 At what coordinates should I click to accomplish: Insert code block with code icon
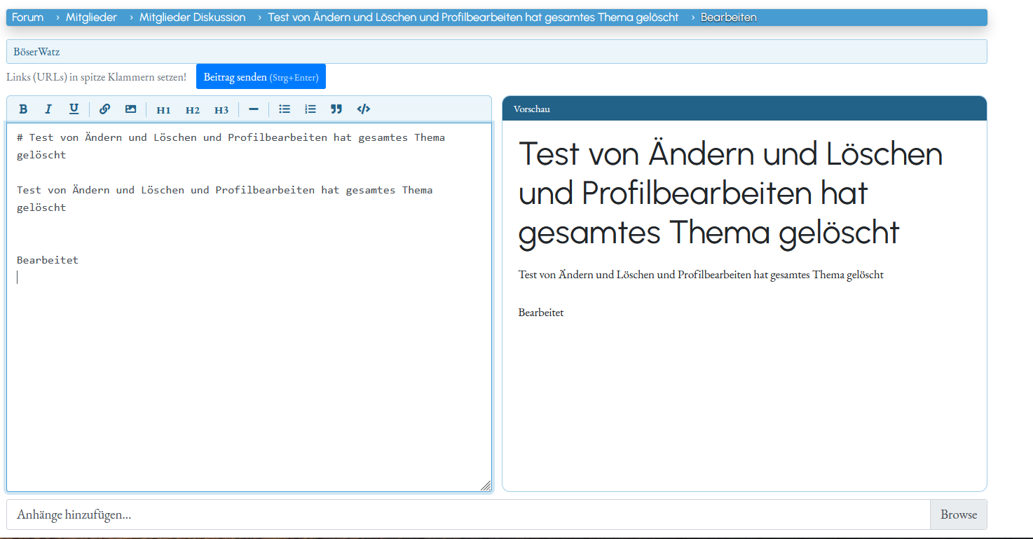pos(363,109)
